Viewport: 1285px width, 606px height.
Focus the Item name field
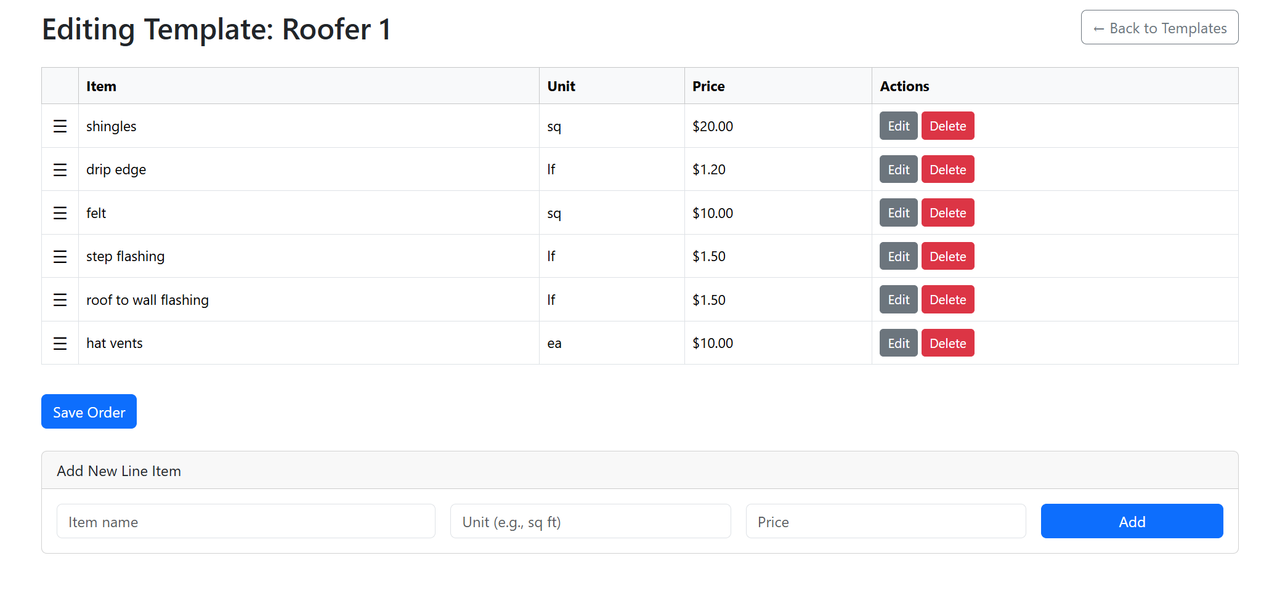click(246, 522)
